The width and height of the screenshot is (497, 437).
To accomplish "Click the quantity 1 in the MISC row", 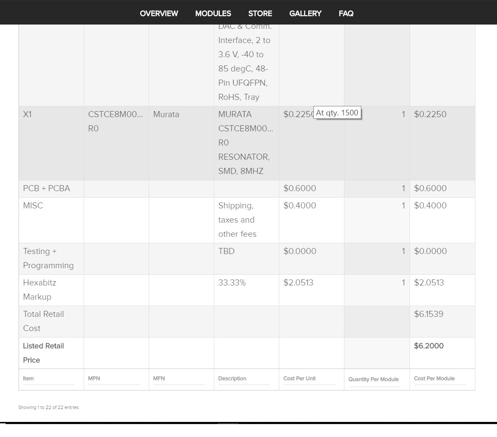I will [x=403, y=205].
